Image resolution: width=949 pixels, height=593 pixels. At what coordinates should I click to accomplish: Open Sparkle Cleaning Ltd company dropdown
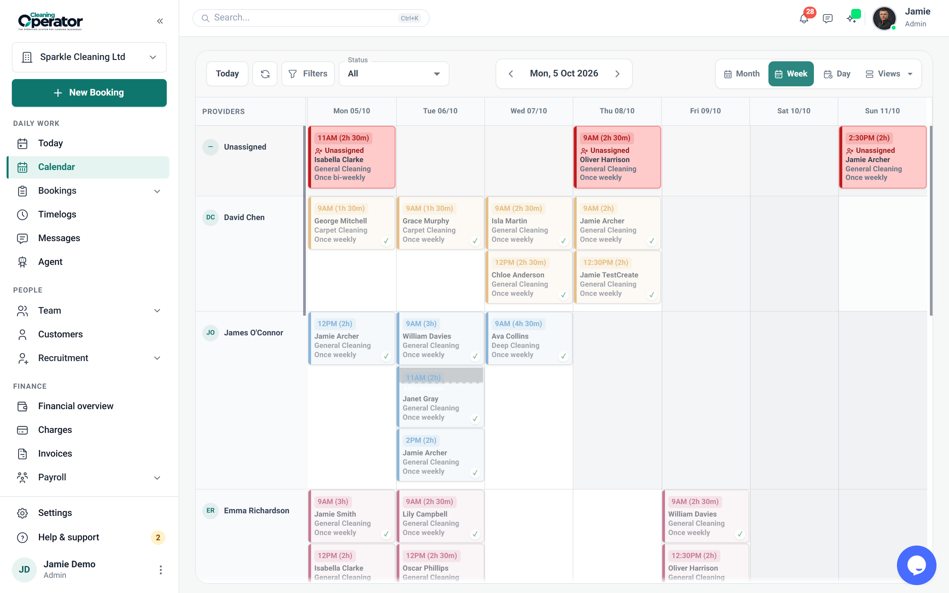(x=89, y=57)
